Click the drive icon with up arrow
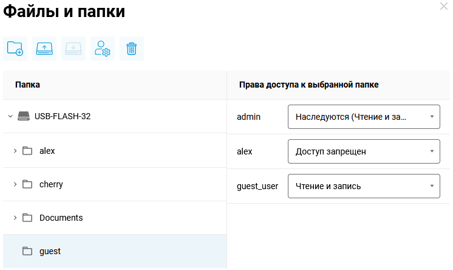 (x=44, y=49)
